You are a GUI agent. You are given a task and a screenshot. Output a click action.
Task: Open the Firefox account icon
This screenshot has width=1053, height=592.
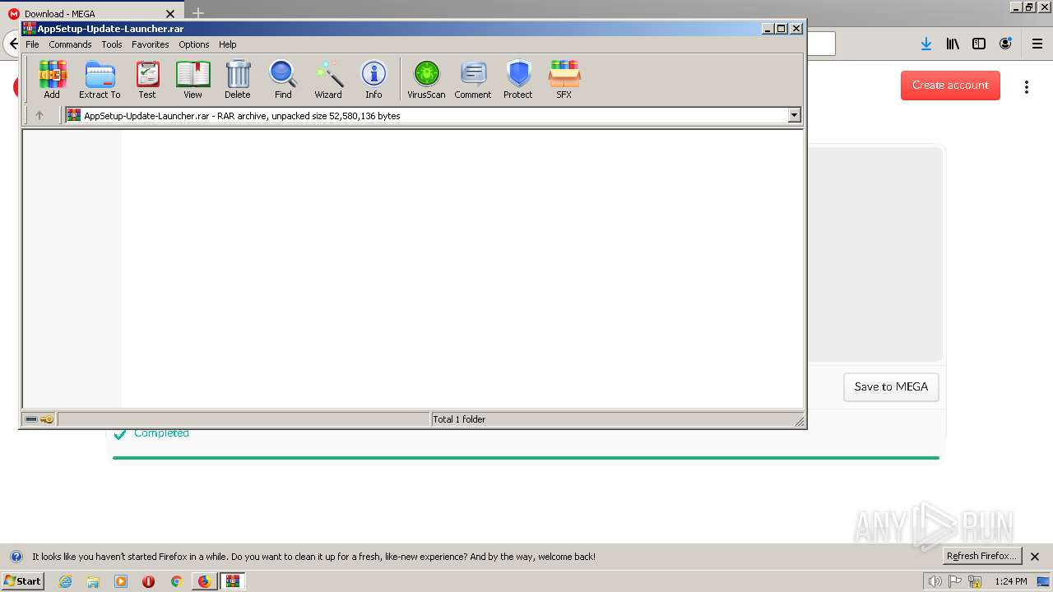click(x=1005, y=44)
